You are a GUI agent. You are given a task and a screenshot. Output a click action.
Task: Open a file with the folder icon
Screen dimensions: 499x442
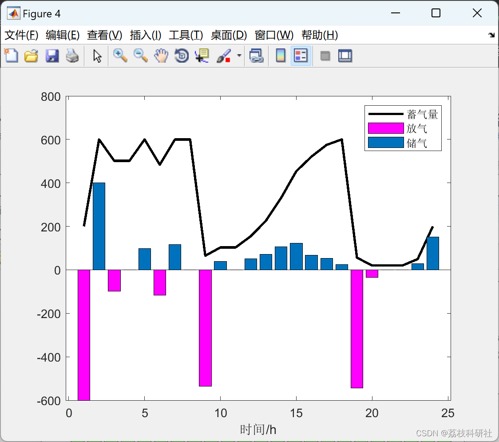coord(31,56)
